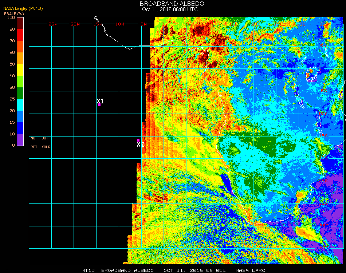Pick the dark blue 10–15% legend color

pyautogui.click(x=20, y=128)
